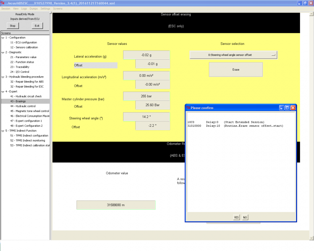Image resolution: width=314 pixels, height=251 pixels.
Task: Select 21 - Parameters value screen
Action: [x=24, y=57]
